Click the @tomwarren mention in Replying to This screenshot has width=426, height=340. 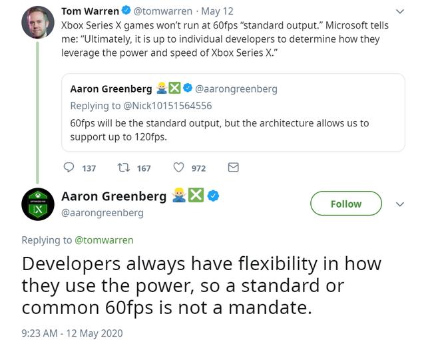point(104,240)
